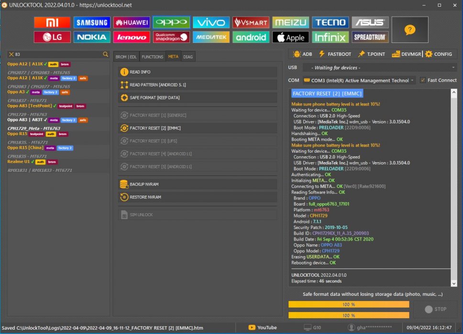
Task: Click the log scrollbar down arrow
Action: pos(454,283)
